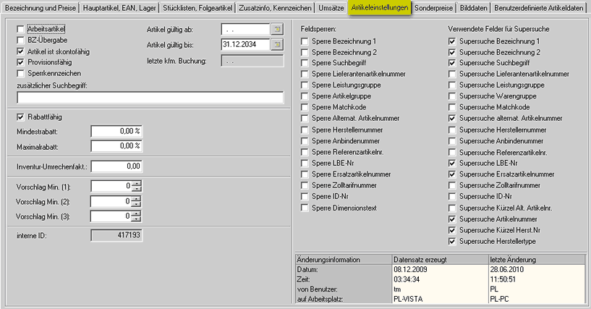This screenshot has height=309, width=591.
Task: Open calendar picker for Artikel gültig ab
Action: point(277,29)
